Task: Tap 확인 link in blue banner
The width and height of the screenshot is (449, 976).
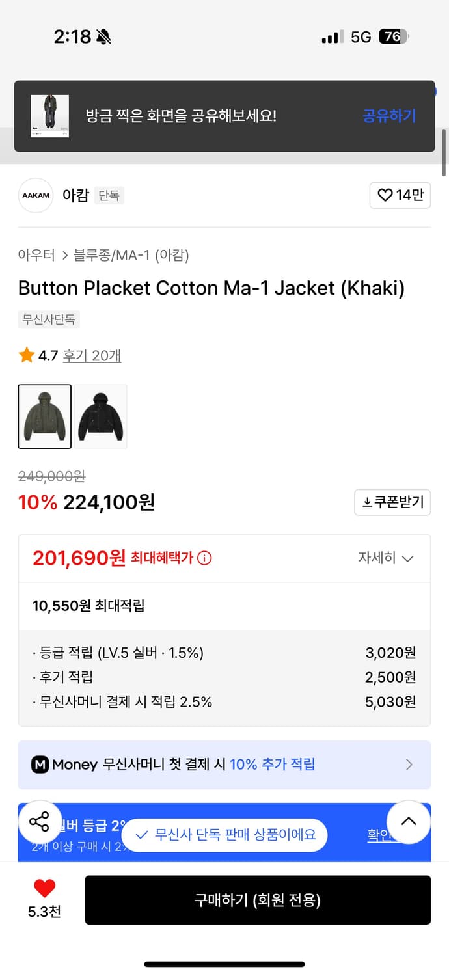Action: click(381, 835)
